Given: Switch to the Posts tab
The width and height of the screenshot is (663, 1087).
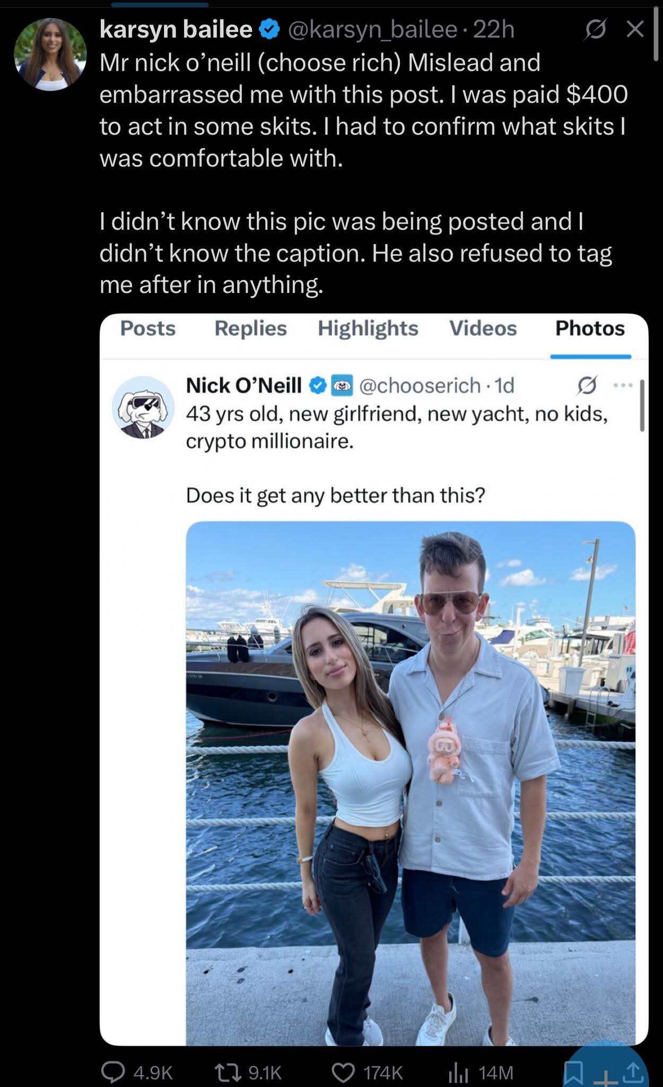Looking at the screenshot, I should click(147, 328).
